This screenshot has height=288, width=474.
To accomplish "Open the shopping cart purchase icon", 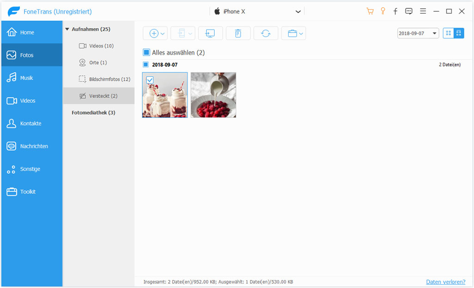I will (370, 11).
